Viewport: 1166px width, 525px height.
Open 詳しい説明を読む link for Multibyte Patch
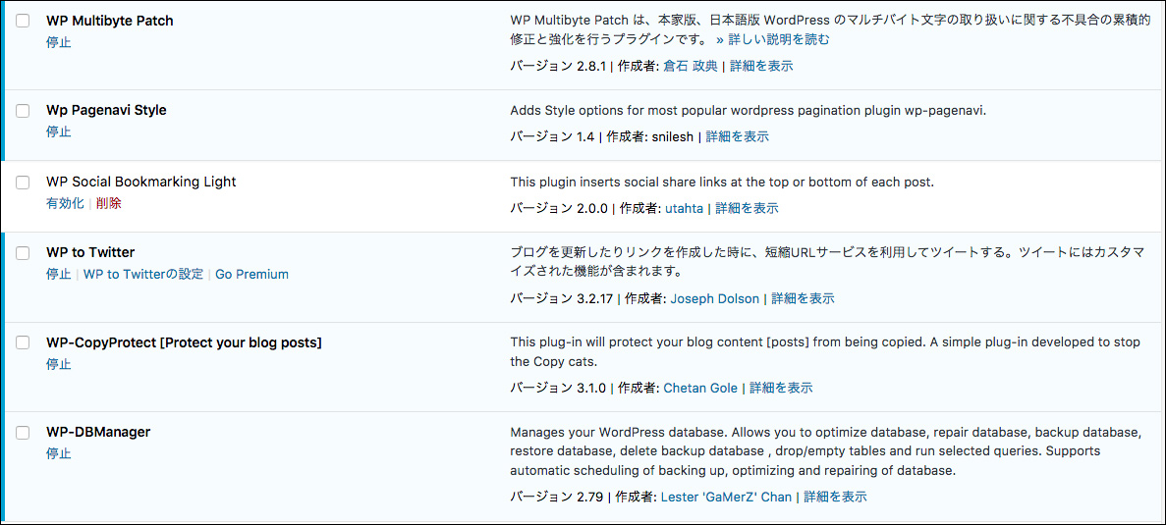[773, 39]
